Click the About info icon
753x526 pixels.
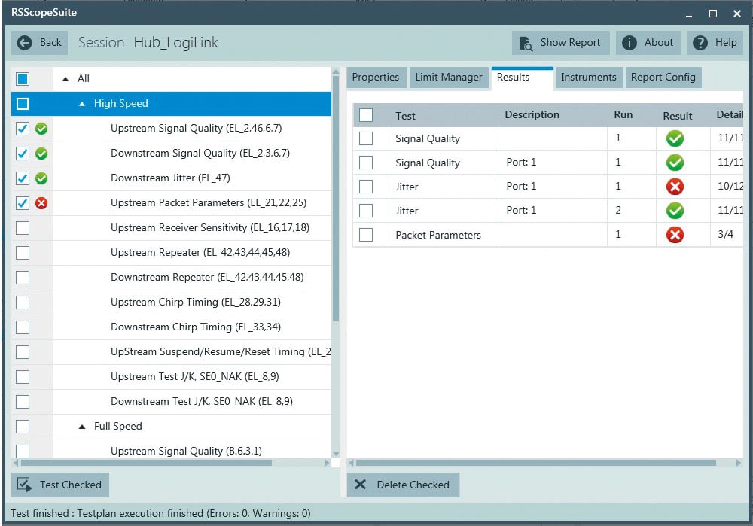pos(629,43)
